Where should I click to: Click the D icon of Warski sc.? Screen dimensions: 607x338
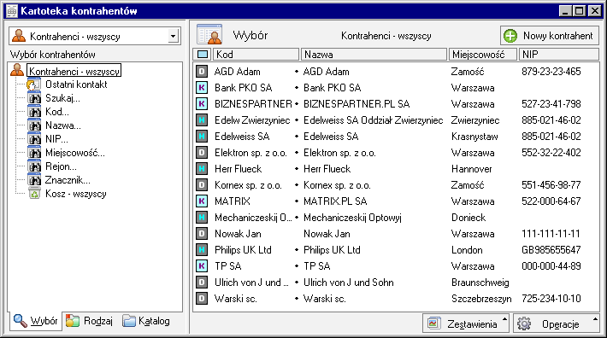coord(201,299)
